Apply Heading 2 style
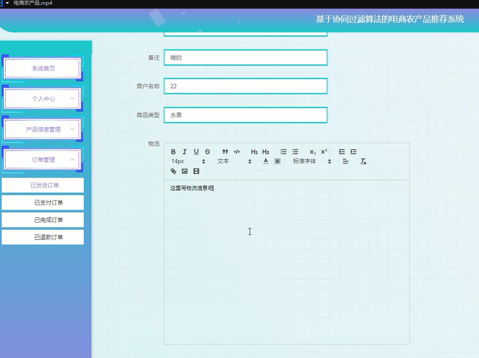This screenshot has width=479, height=358. point(266,152)
